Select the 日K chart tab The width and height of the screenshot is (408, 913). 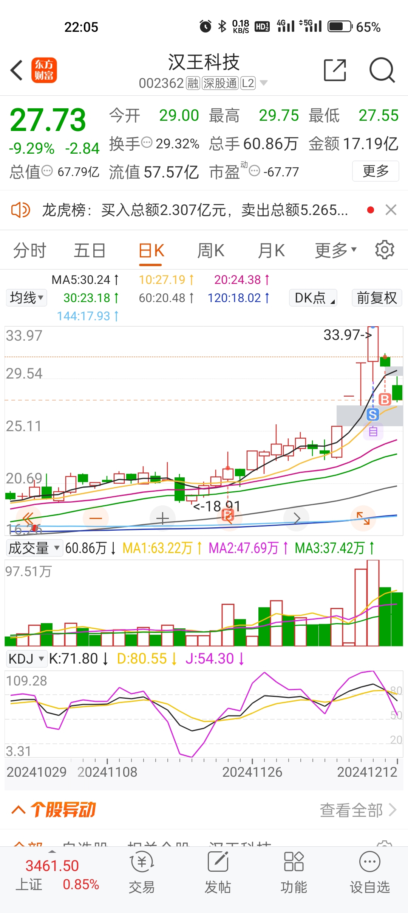point(151,251)
